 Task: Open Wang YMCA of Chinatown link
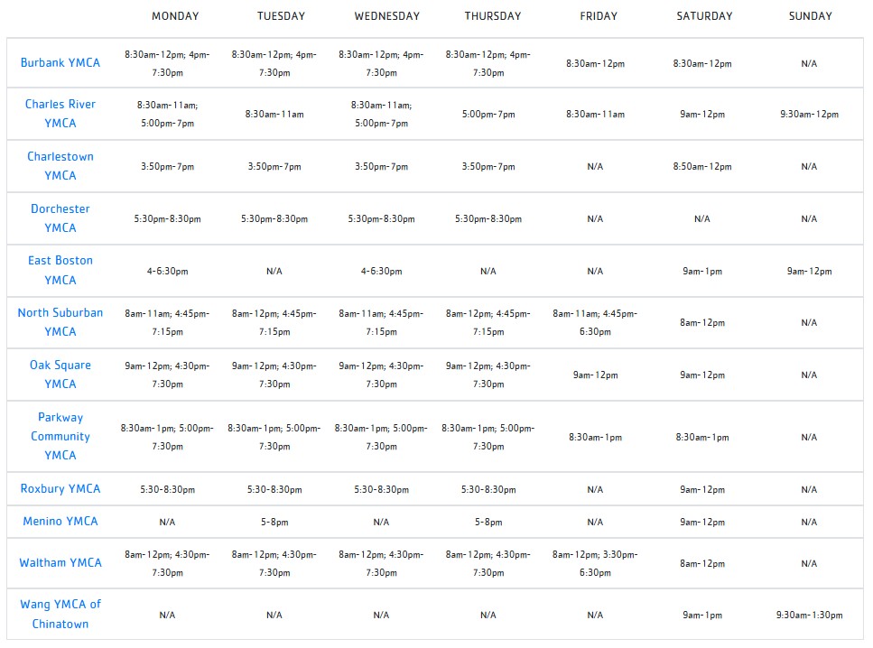(x=60, y=614)
